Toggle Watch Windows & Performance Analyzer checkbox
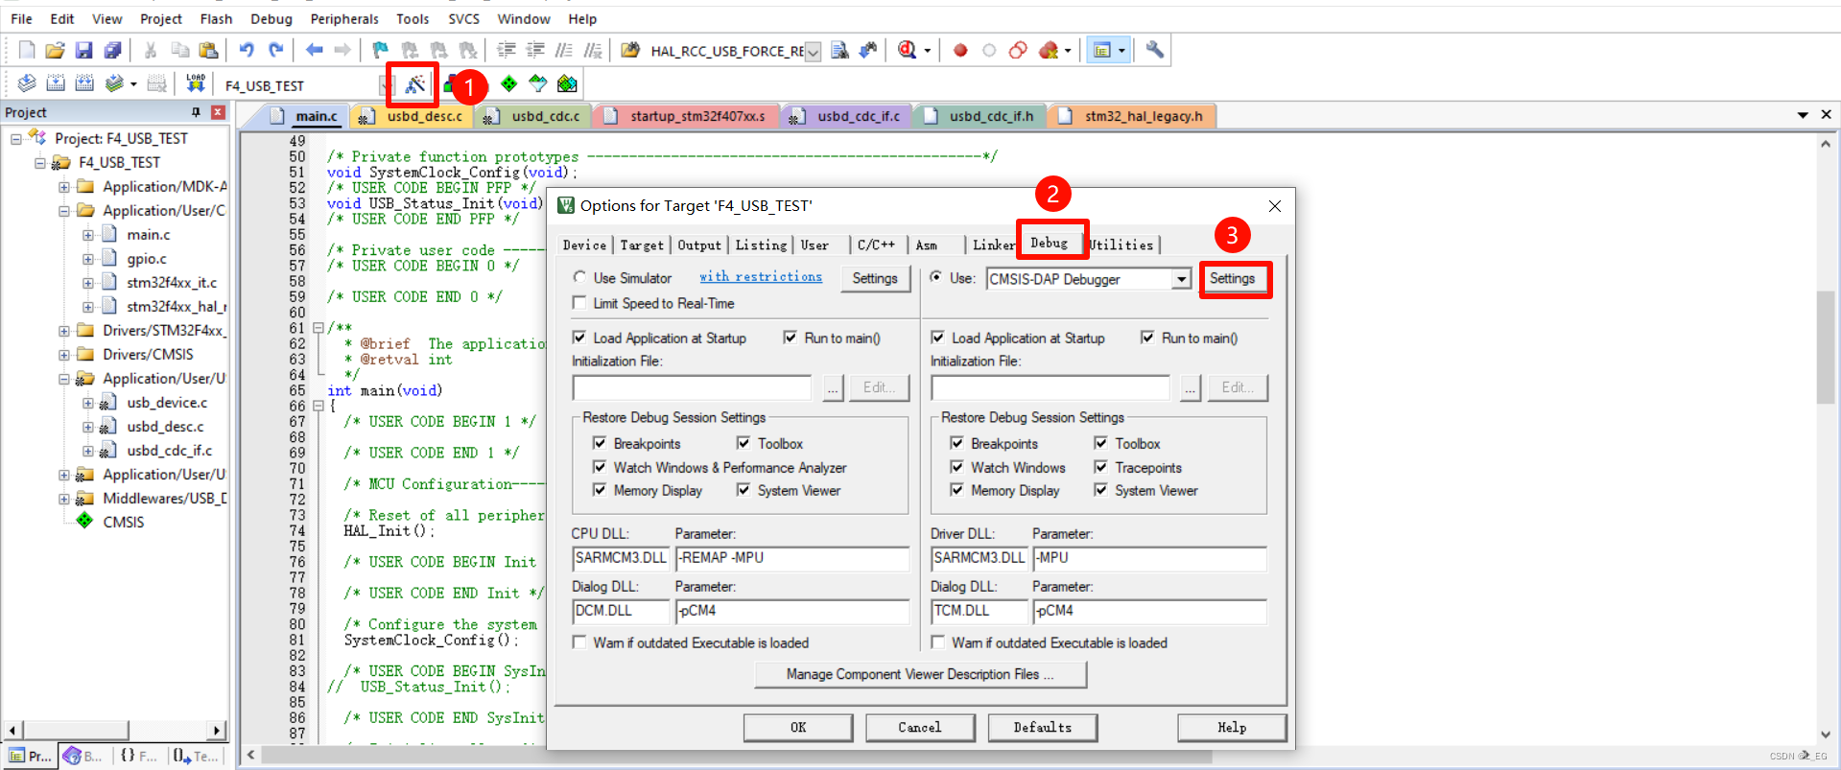The height and width of the screenshot is (770, 1841). click(x=600, y=467)
